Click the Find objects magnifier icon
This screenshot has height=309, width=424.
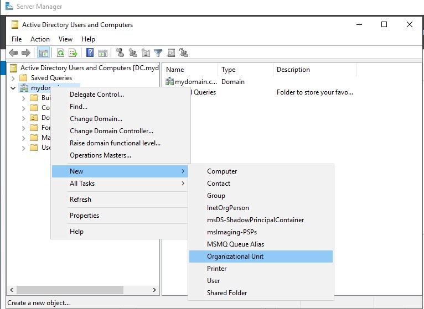click(x=170, y=53)
